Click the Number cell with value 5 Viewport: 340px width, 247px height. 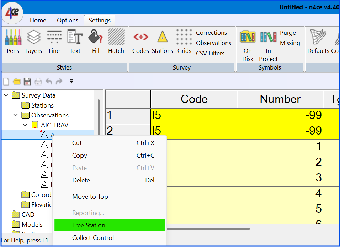280,210
